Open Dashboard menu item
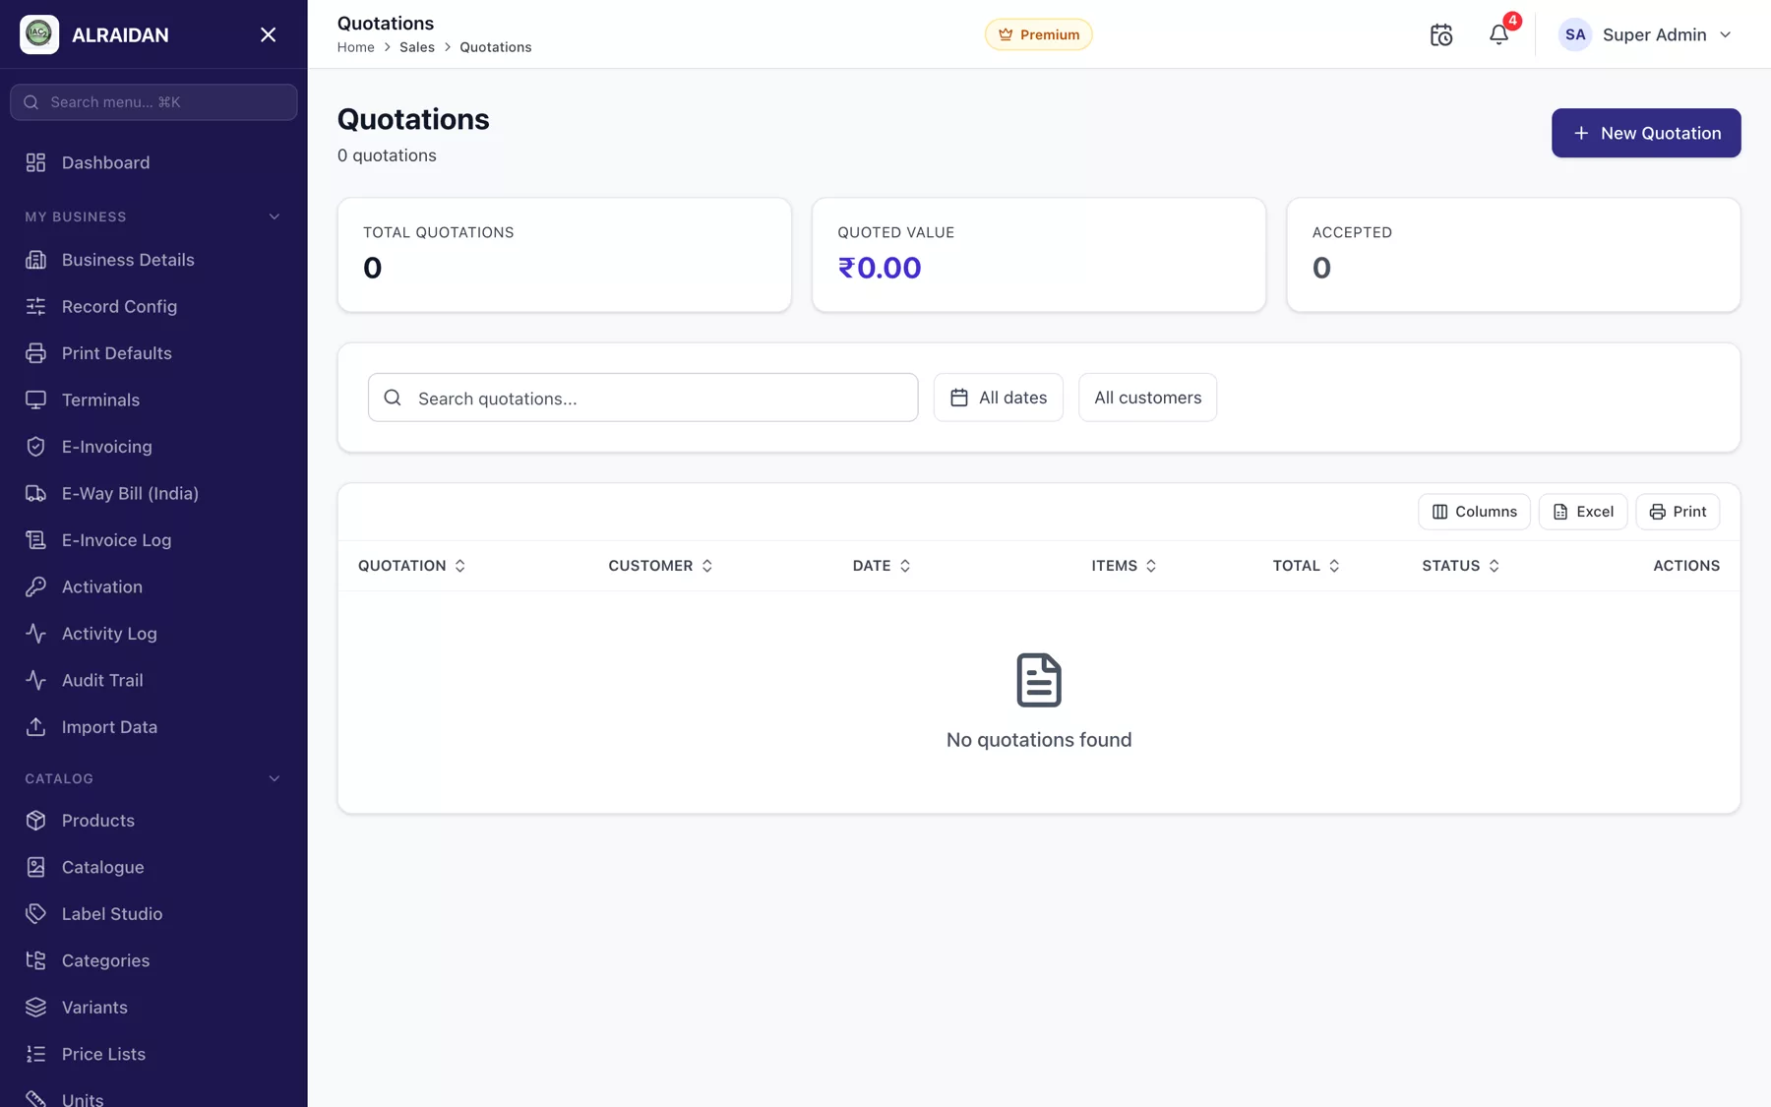The image size is (1771, 1107). (153, 162)
